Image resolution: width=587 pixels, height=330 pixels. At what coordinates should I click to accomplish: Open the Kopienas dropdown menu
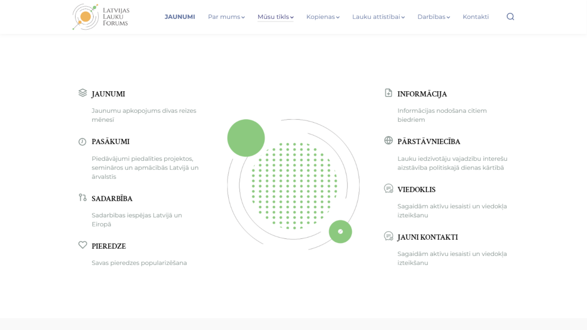coord(323,17)
